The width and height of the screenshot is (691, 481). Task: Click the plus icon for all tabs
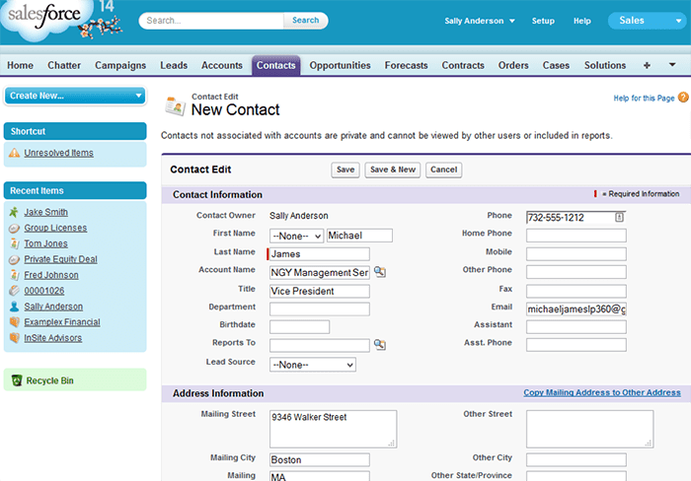(x=647, y=65)
